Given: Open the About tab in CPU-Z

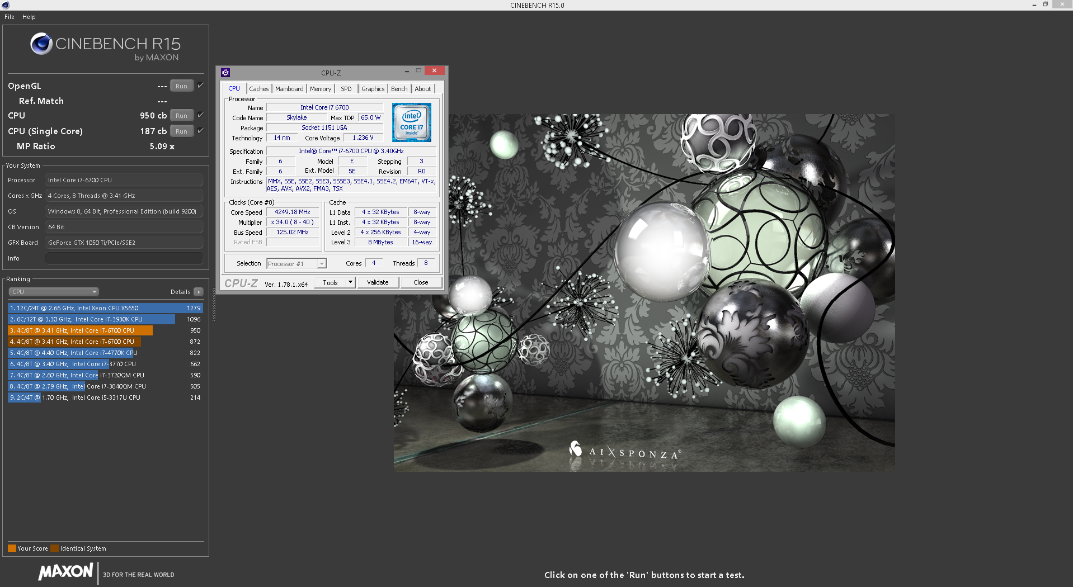Looking at the screenshot, I should [423, 89].
